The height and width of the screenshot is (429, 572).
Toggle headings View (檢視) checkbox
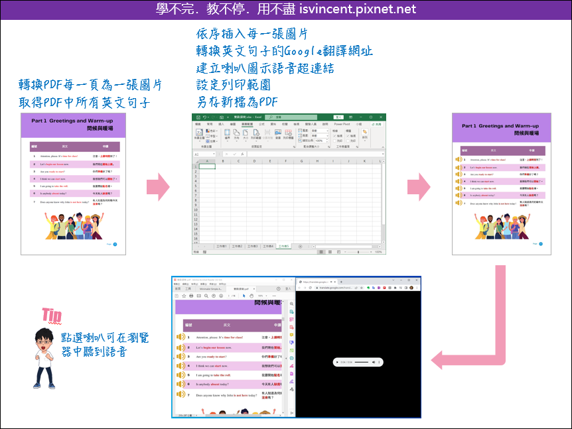pyautogui.click(x=348, y=135)
